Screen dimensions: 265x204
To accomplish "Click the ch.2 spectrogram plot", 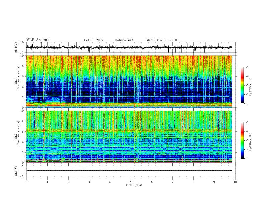I will pyautogui.click(x=129, y=137).
